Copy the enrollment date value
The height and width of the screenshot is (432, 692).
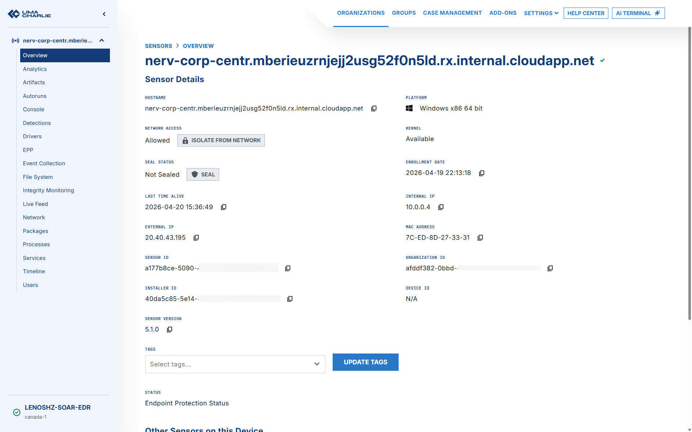tap(482, 173)
